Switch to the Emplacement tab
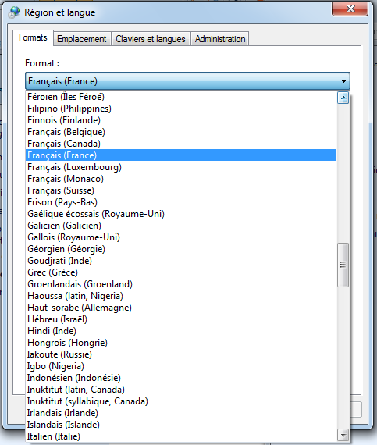This screenshot has height=445, width=377. (x=82, y=39)
